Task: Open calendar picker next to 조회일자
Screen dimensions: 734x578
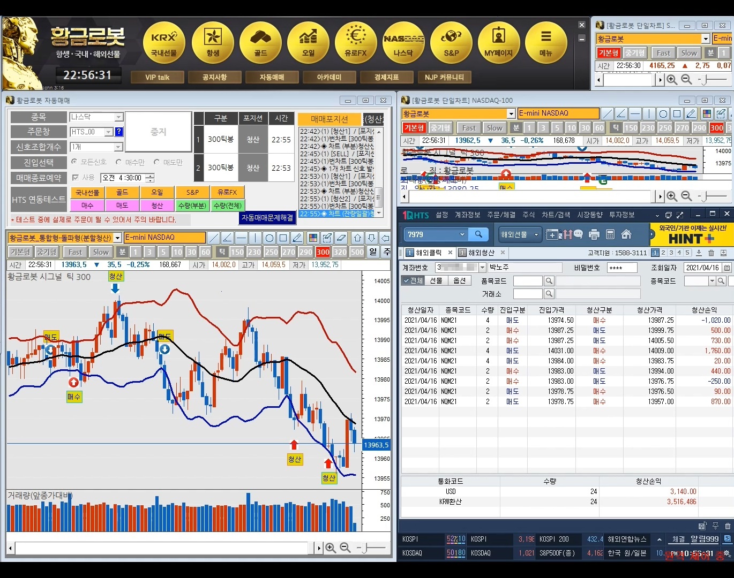Action: (727, 267)
